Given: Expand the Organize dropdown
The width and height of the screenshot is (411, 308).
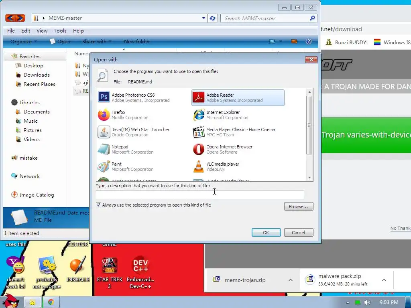Looking at the screenshot, I should [24, 41].
